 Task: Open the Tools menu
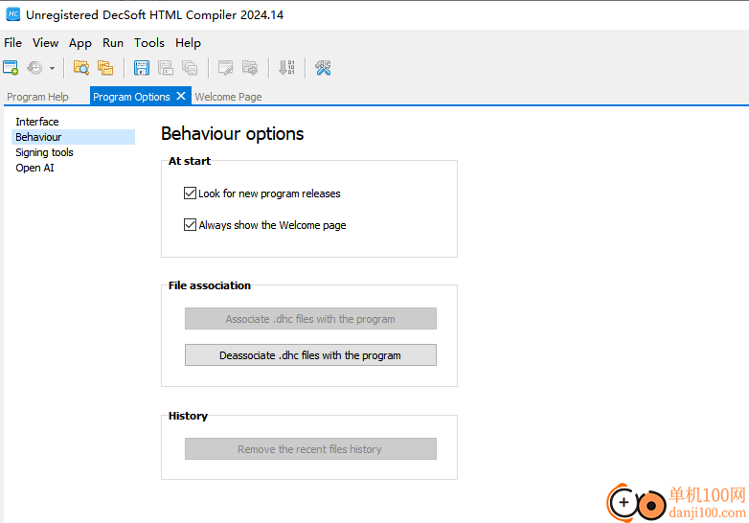pyautogui.click(x=149, y=43)
